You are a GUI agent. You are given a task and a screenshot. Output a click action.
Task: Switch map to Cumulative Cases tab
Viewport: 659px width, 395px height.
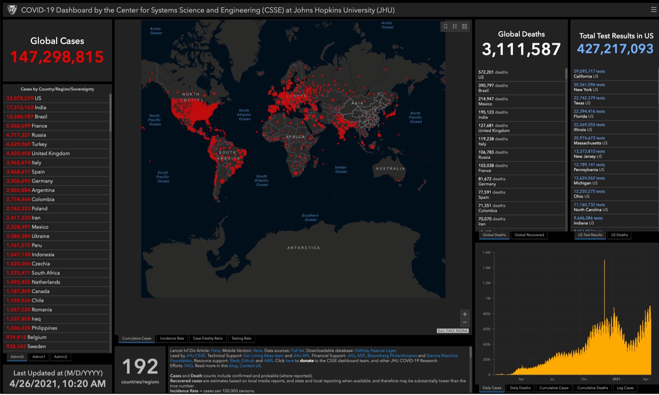pyautogui.click(x=136, y=338)
